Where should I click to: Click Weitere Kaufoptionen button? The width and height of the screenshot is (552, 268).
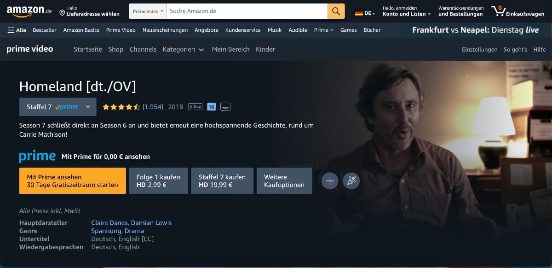(284, 181)
